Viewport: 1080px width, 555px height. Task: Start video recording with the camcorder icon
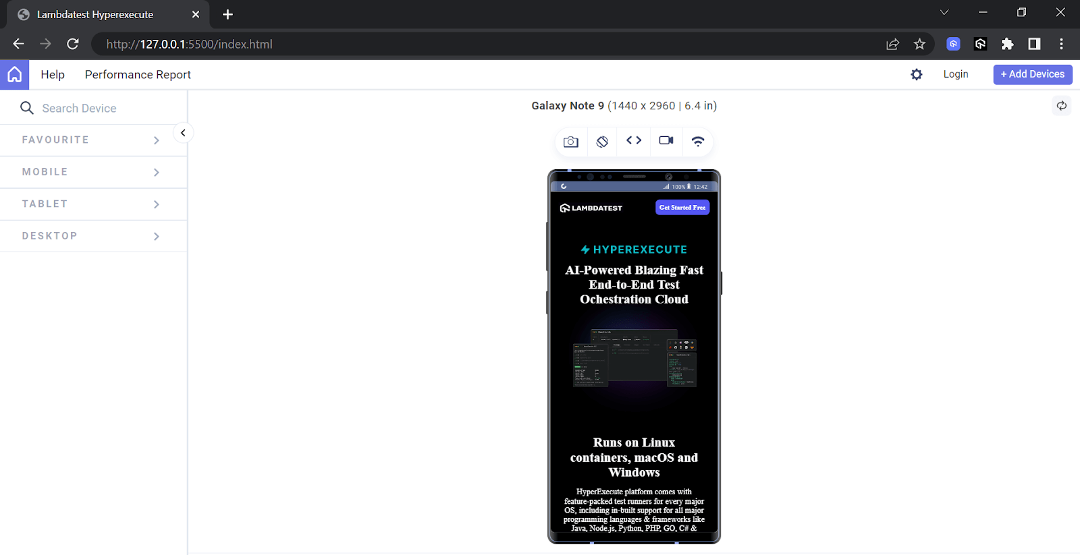(x=666, y=140)
